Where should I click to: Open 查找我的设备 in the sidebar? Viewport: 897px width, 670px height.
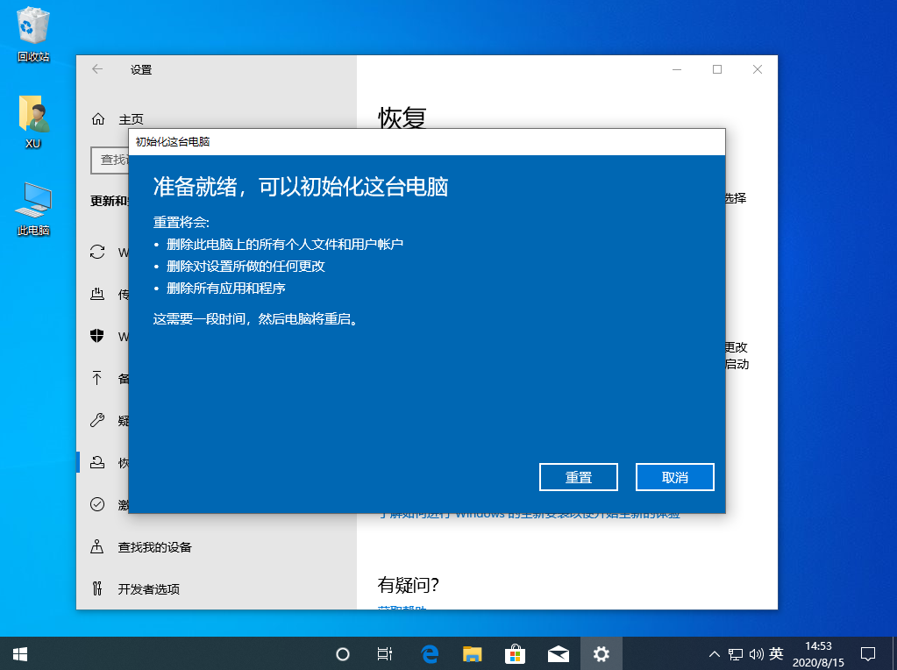[154, 547]
